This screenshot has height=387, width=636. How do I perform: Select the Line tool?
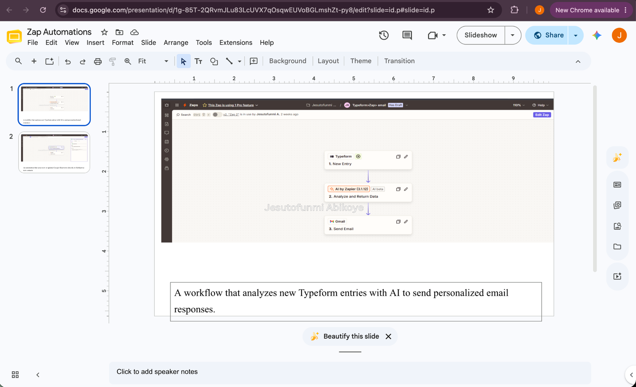pyautogui.click(x=229, y=61)
